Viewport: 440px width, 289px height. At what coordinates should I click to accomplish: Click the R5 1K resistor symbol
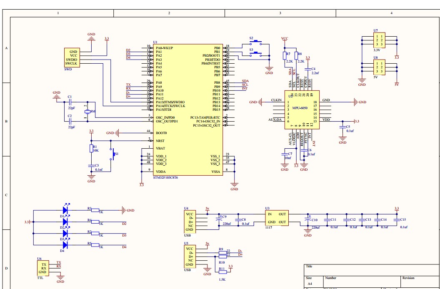pyautogui.click(x=95, y=245)
